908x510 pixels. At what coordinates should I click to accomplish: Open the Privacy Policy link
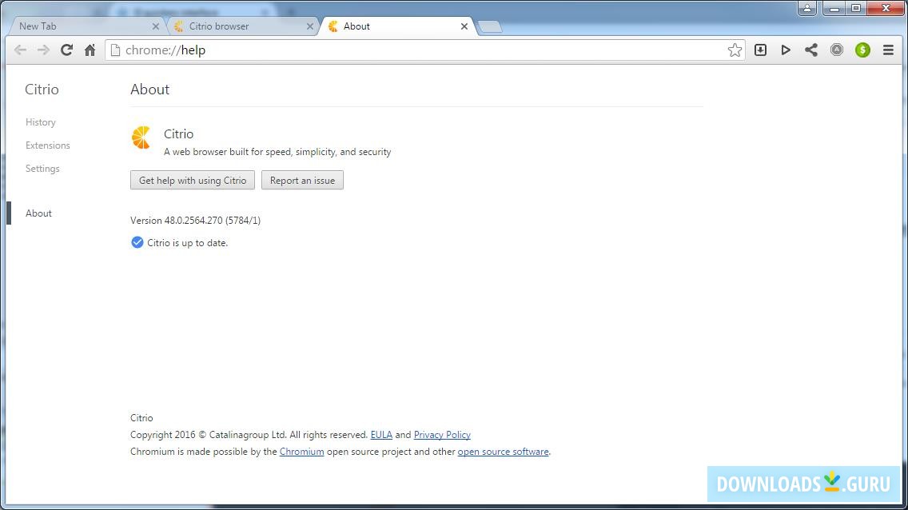pos(442,435)
